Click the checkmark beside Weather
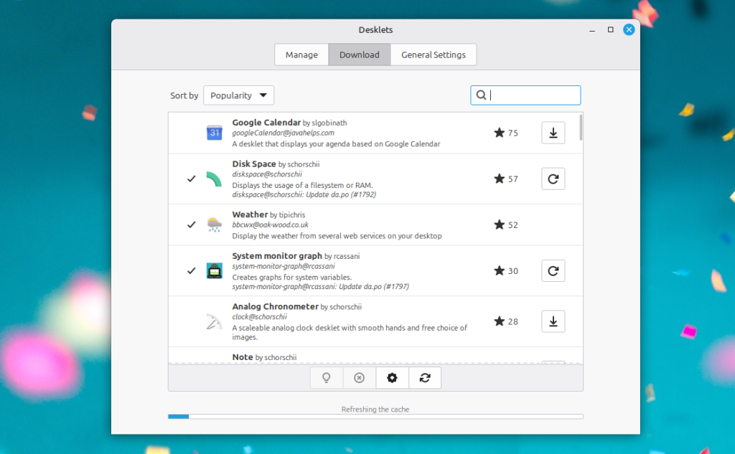Image resolution: width=735 pixels, height=454 pixels. 191,224
